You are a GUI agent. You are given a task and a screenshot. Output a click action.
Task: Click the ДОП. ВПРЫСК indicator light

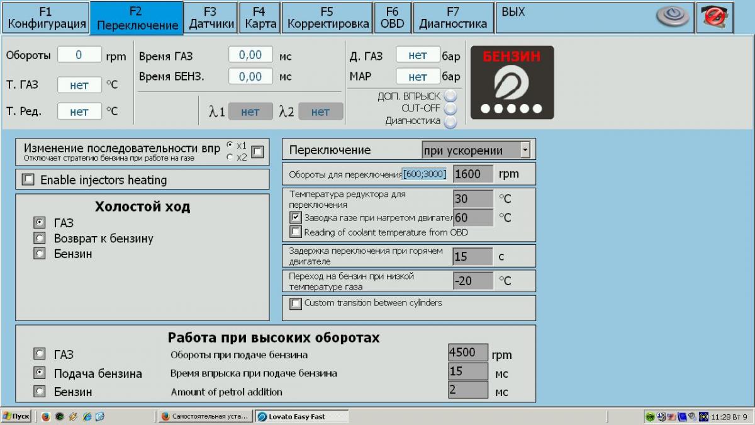[450, 96]
